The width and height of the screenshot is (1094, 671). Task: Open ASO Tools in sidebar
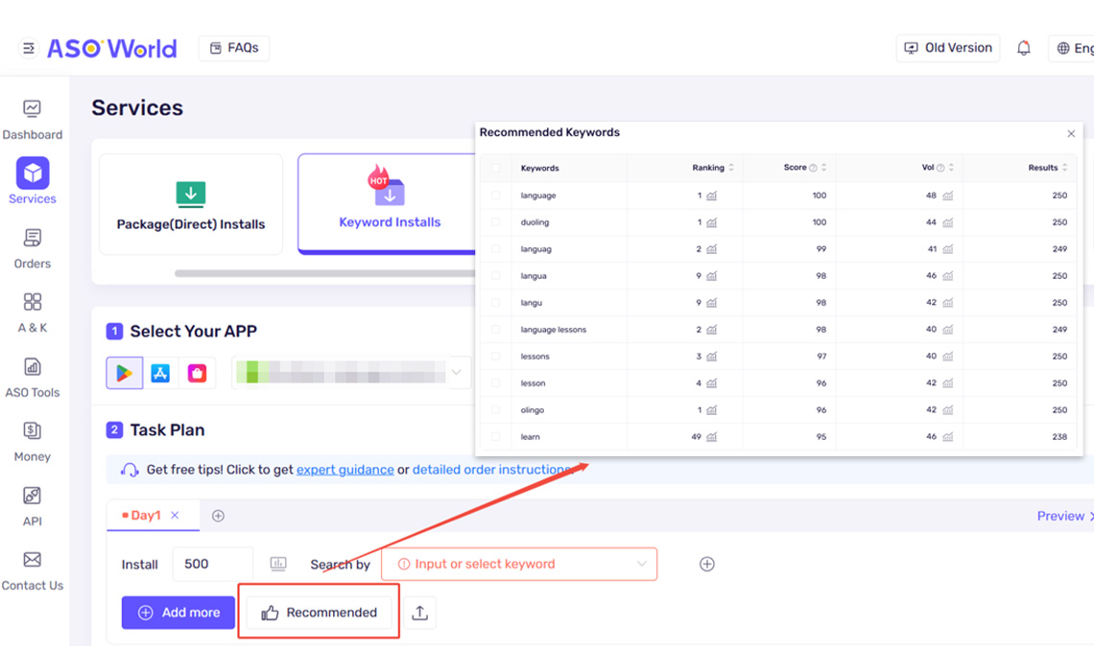tap(32, 378)
